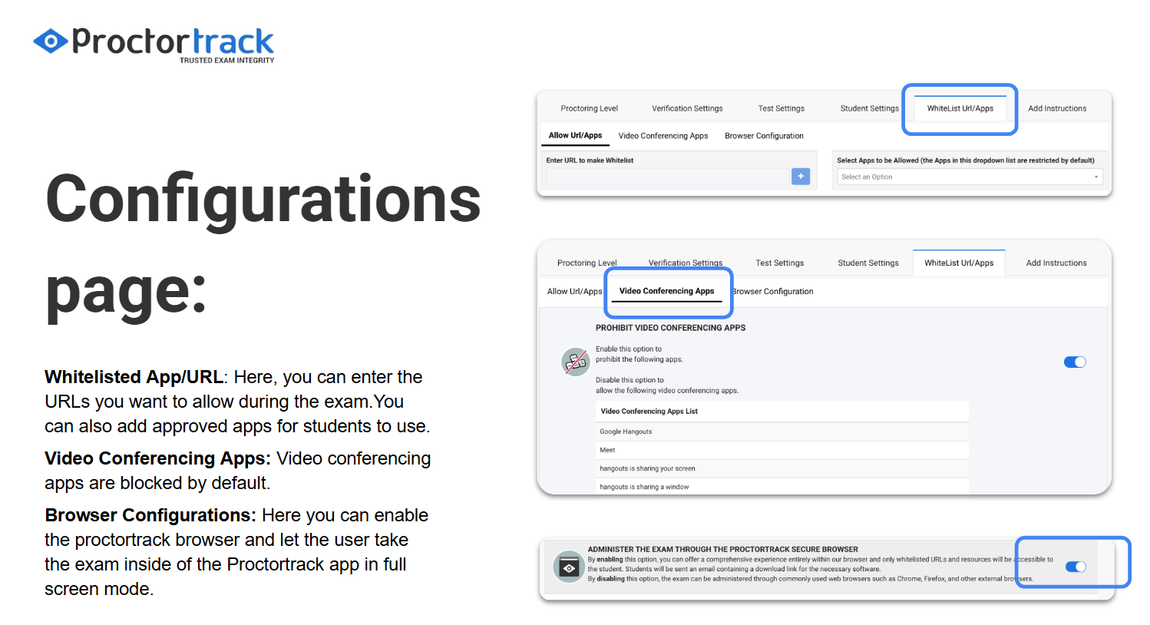Click PROHIBIT VIDEO CONFERENCING APPS heading
The width and height of the screenshot is (1150, 625).
pyautogui.click(x=670, y=328)
